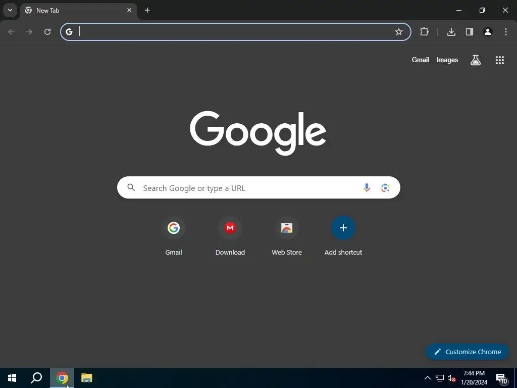Click Chrome icon in taskbar
Image resolution: width=517 pixels, height=388 pixels.
pos(62,378)
